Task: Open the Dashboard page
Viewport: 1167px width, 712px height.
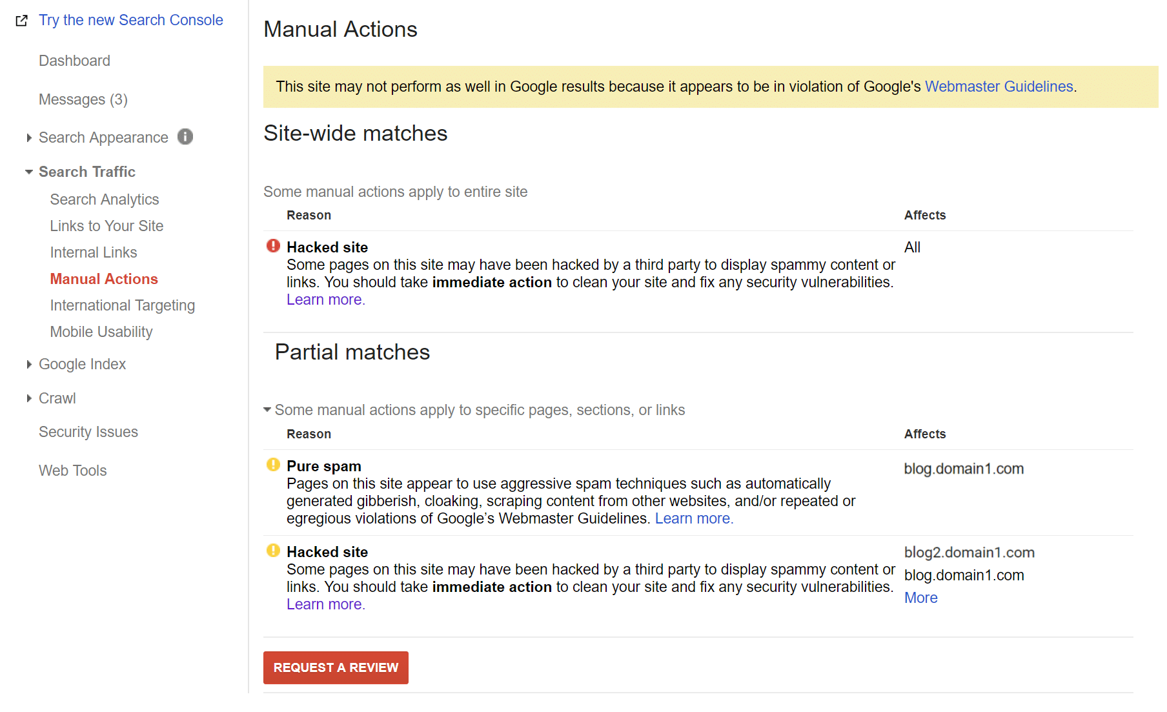Action: pos(74,60)
